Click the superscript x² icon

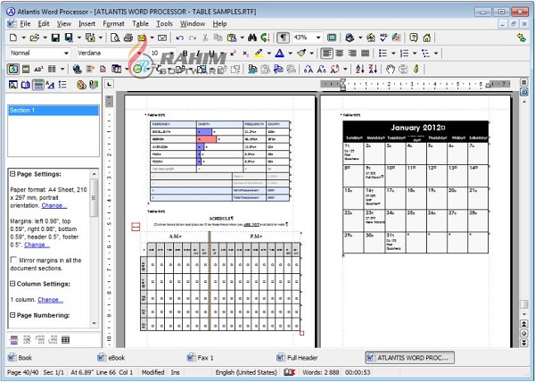[x=233, y=54]
